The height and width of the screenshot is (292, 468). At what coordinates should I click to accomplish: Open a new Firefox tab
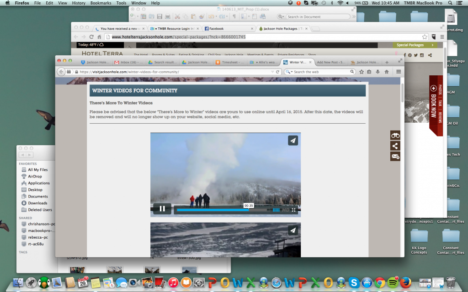(x=387, y=62)
